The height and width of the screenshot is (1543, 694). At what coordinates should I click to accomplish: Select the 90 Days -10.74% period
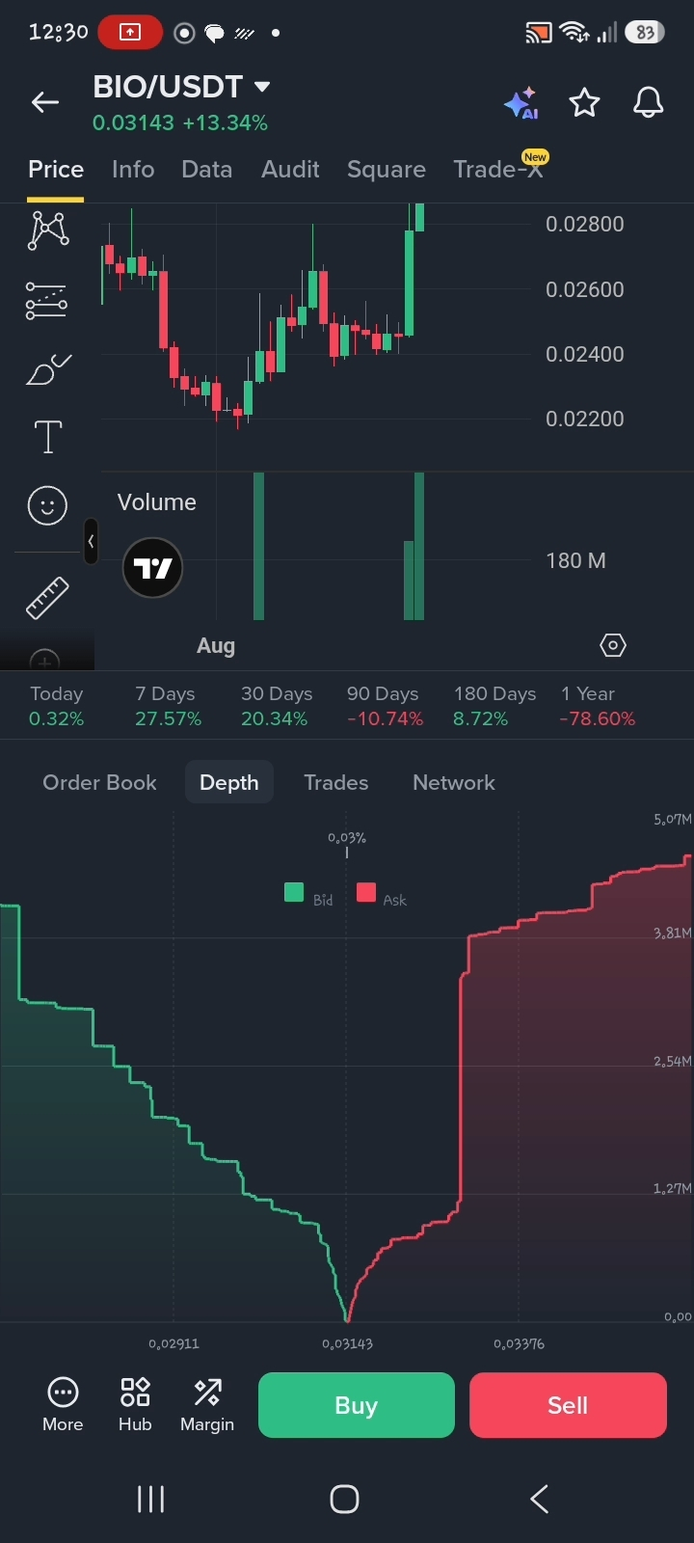coord(384,706)
